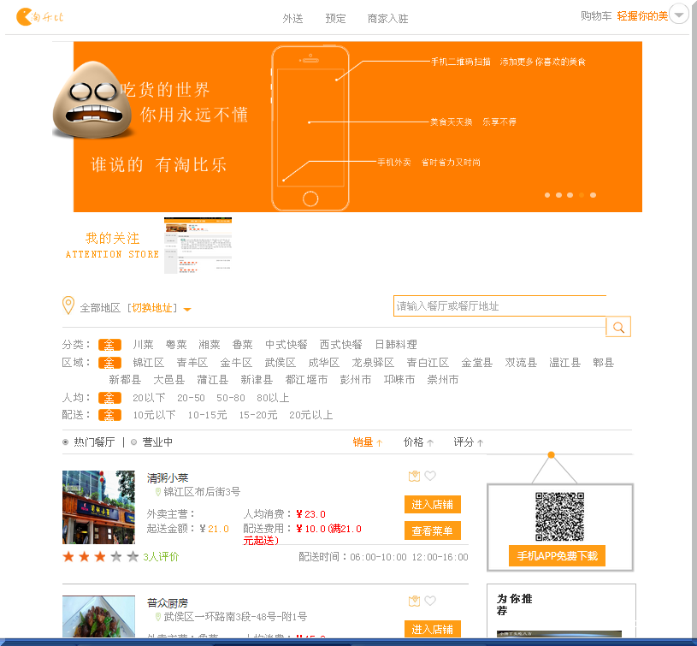Enter 清粥小菜's shop via 进入店铺
The height and width of the screenshot is (646, 697).
click(x=433, y=504)
